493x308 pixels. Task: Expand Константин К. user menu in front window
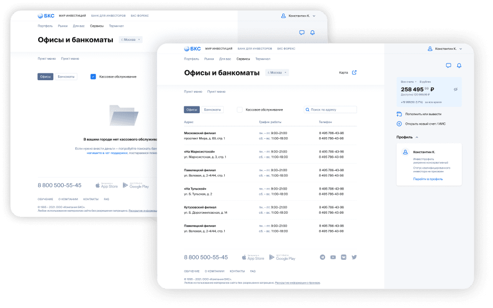[x=444, y=49]
